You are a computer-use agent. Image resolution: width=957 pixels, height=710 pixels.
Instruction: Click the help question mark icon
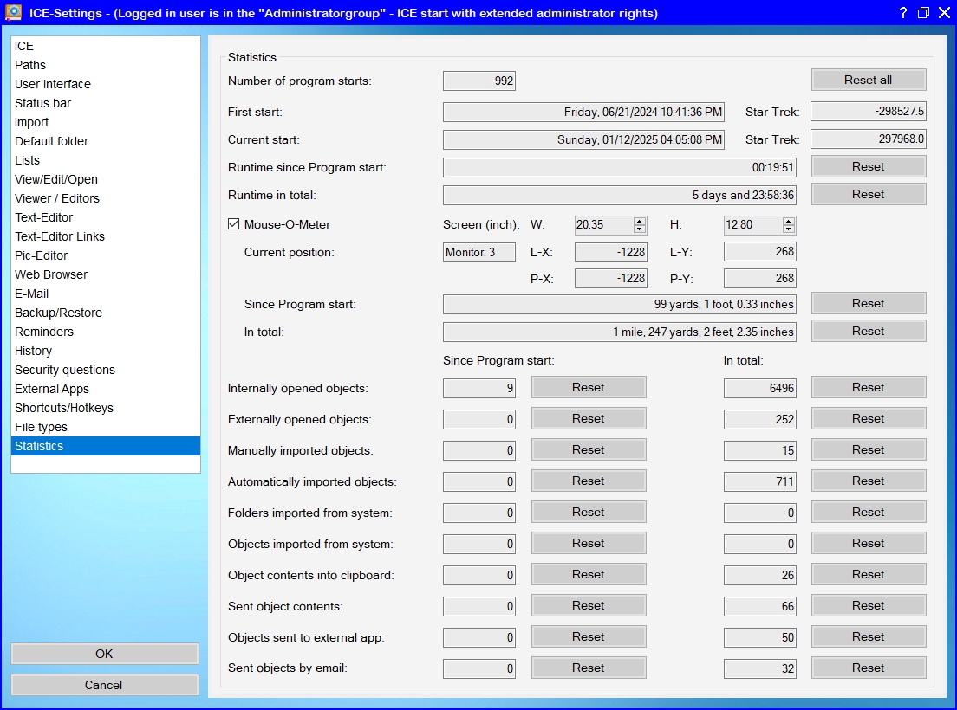pyautogui.click(x=903, y=13)
